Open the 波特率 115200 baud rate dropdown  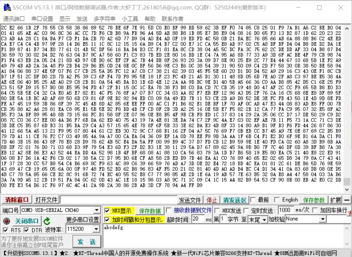96,229
